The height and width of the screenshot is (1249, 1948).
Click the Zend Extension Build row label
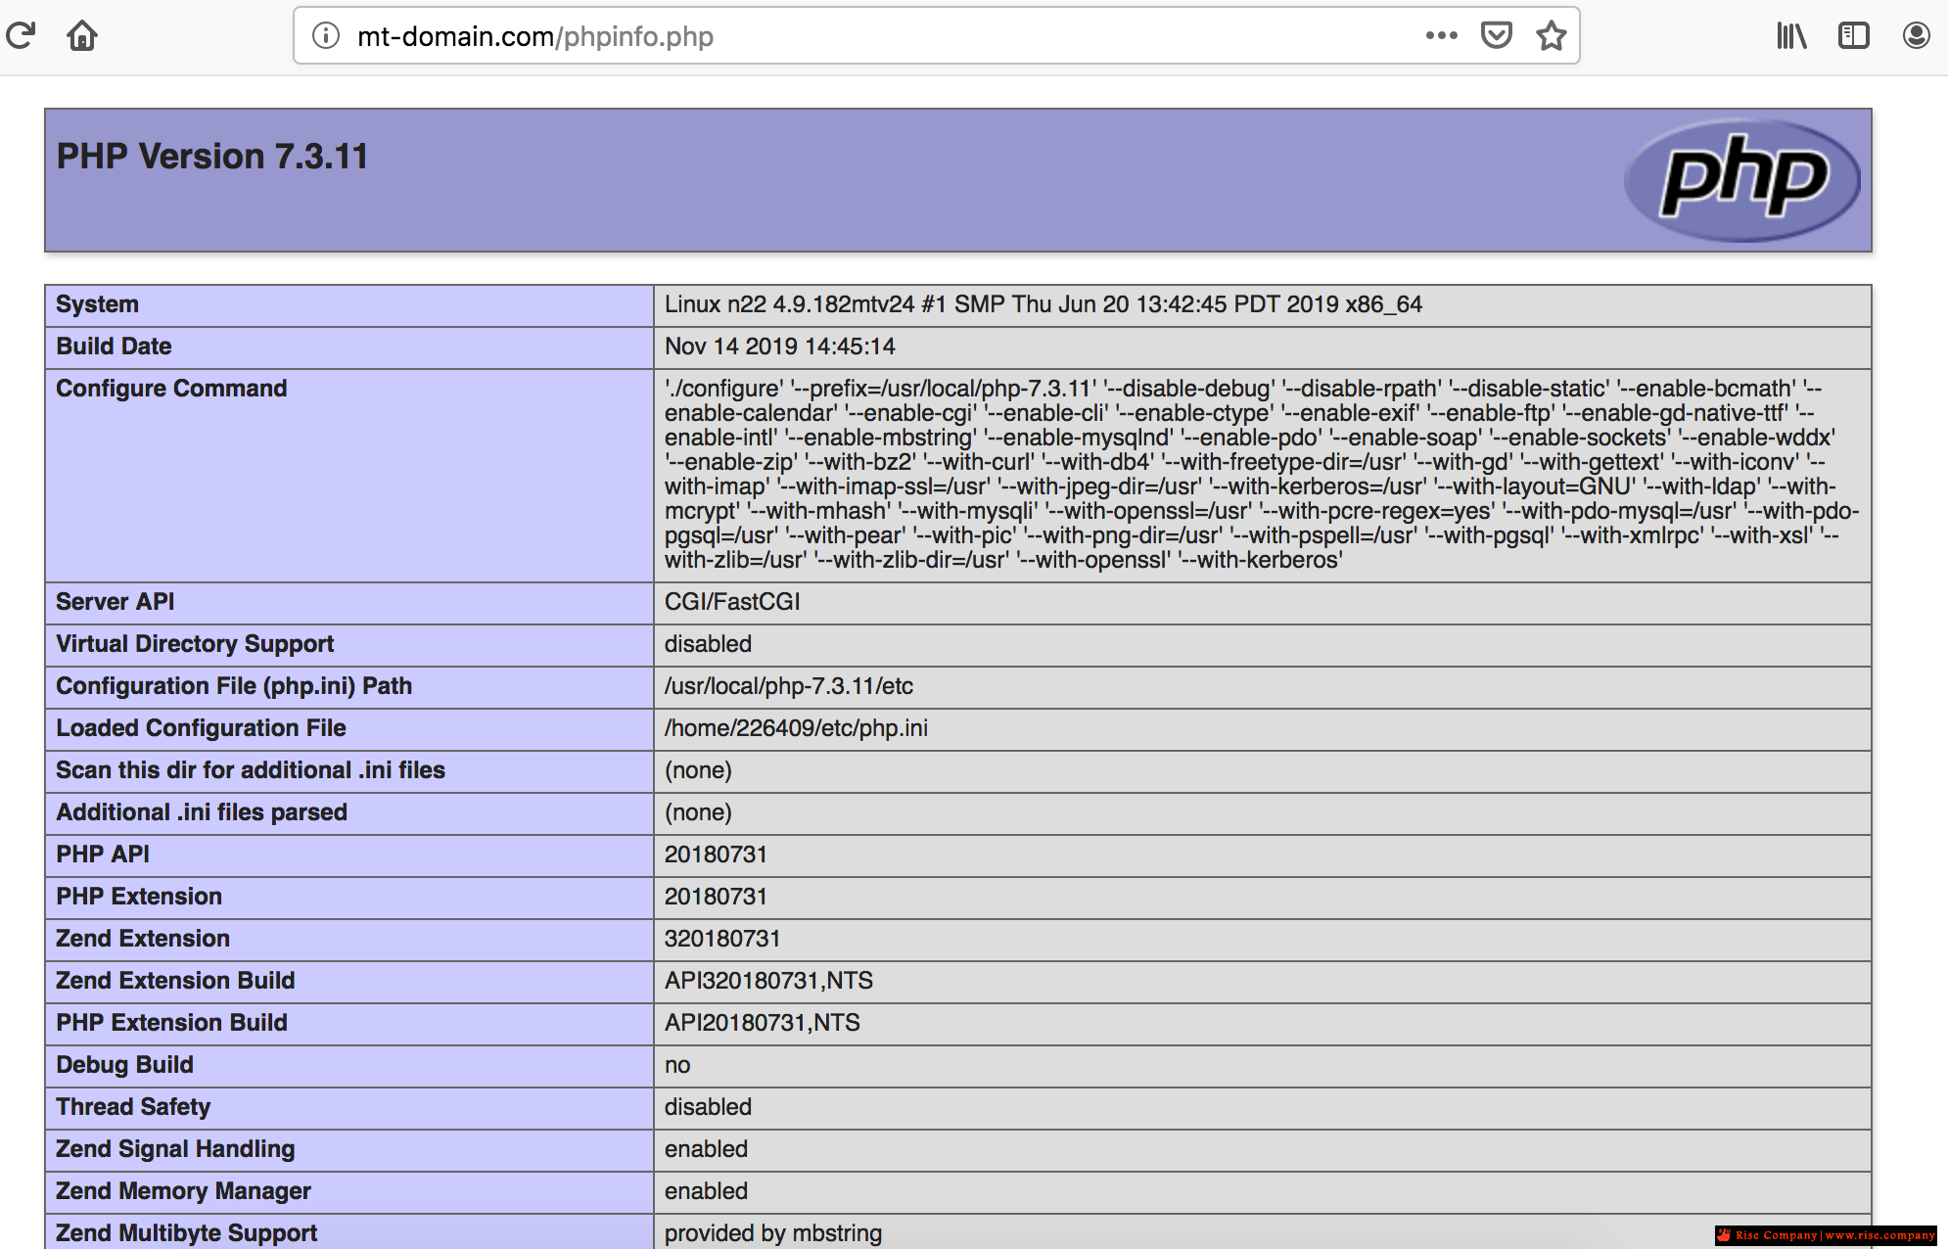[175, 981]
